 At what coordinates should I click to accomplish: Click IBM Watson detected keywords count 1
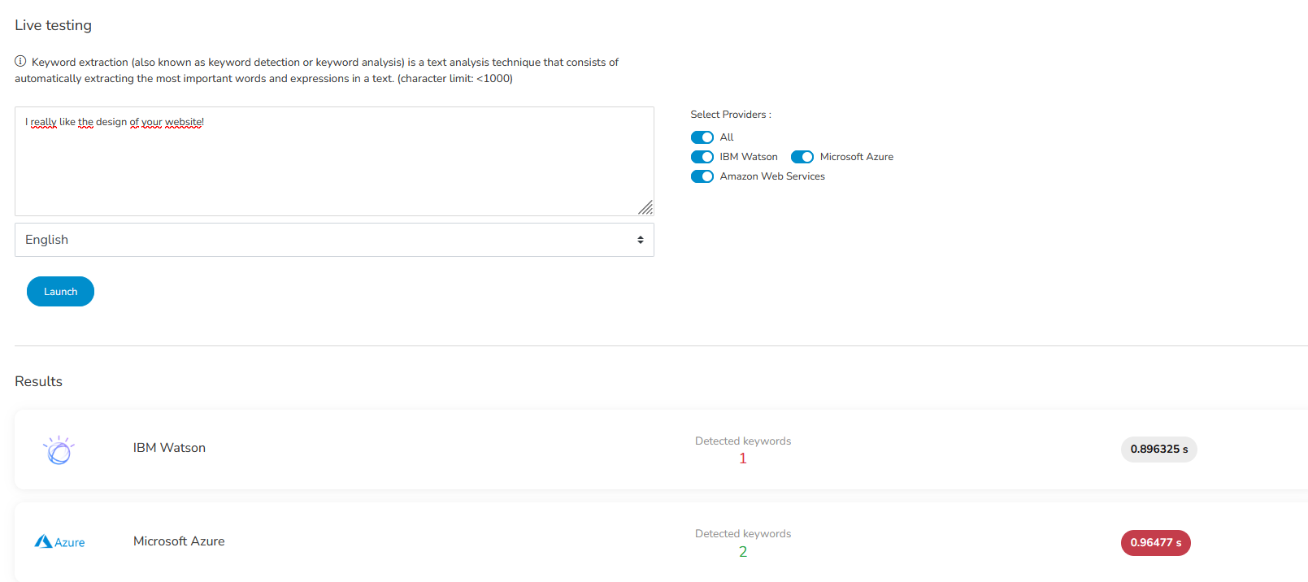click(743, 458)
